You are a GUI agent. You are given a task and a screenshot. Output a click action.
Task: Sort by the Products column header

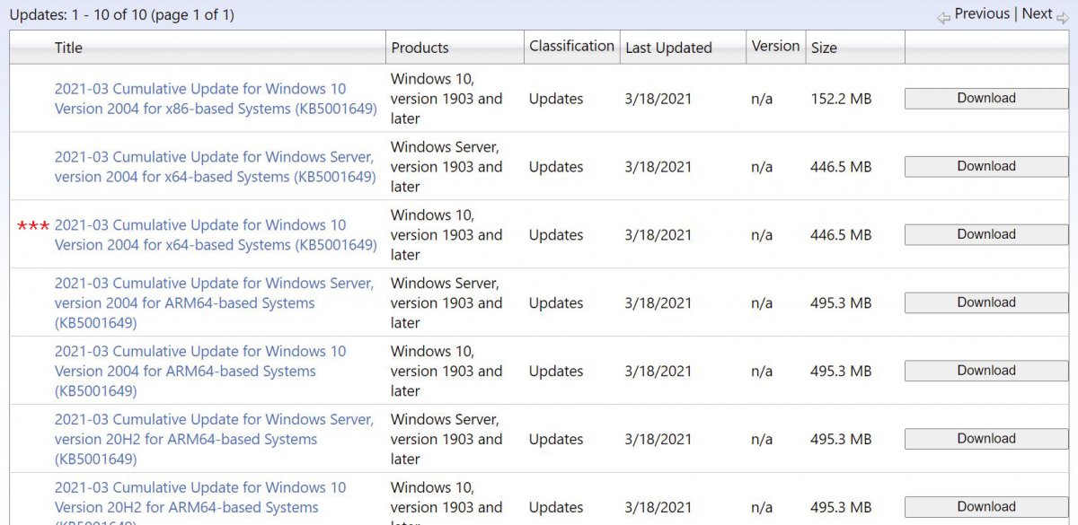[420, 48]
